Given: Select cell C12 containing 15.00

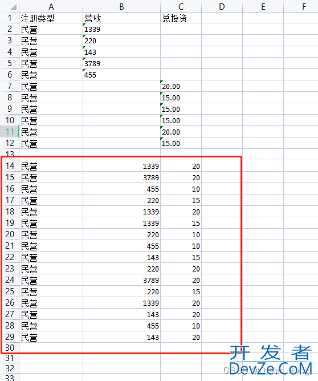Looking at the screenshot, I should point(181,143).
